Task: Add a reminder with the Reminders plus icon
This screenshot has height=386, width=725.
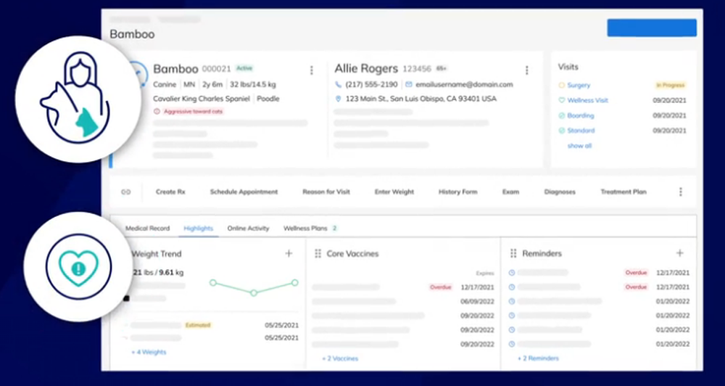Action: coord(680,253)
